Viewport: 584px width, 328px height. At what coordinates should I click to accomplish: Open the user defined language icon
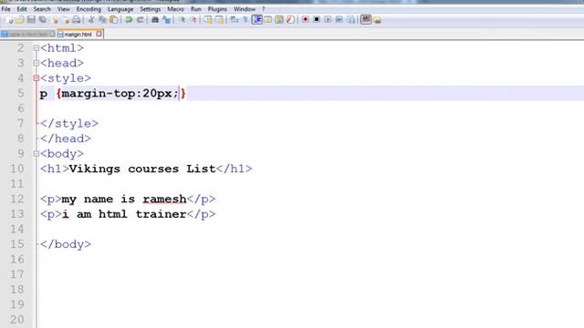click(267, 20)
